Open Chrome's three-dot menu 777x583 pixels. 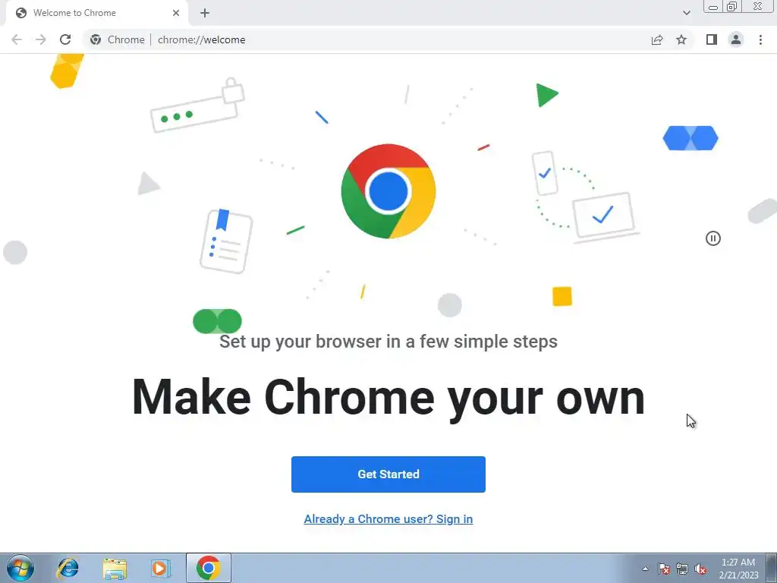pos(760,39)
